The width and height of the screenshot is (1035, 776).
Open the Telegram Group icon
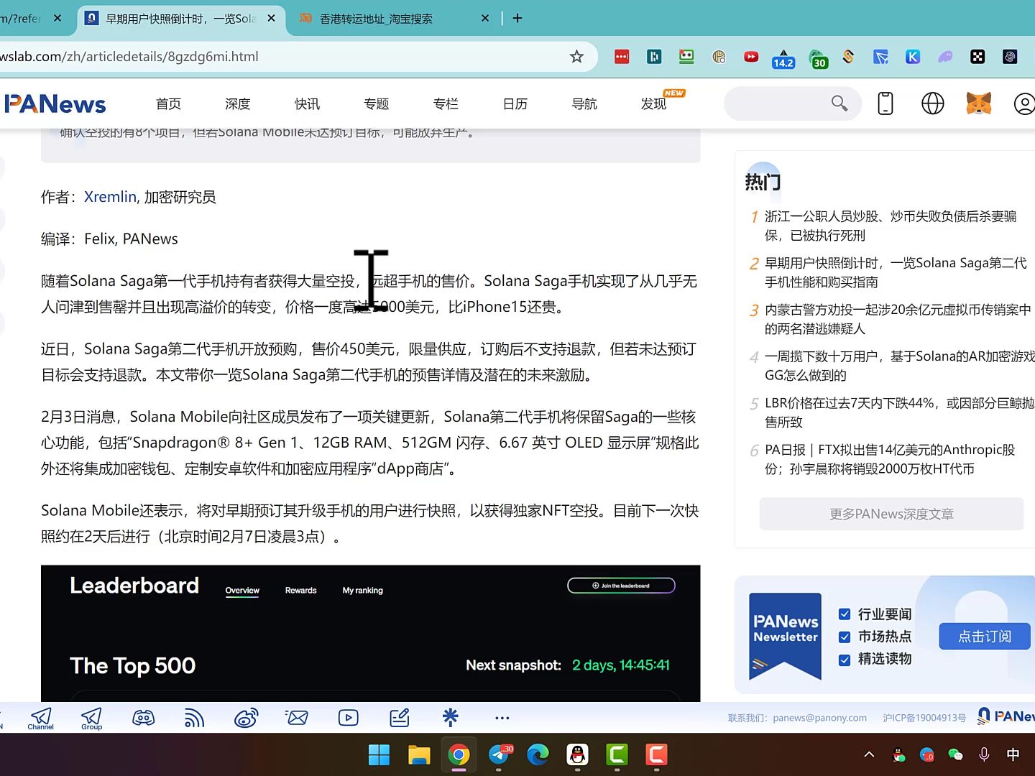pos(91,718)
